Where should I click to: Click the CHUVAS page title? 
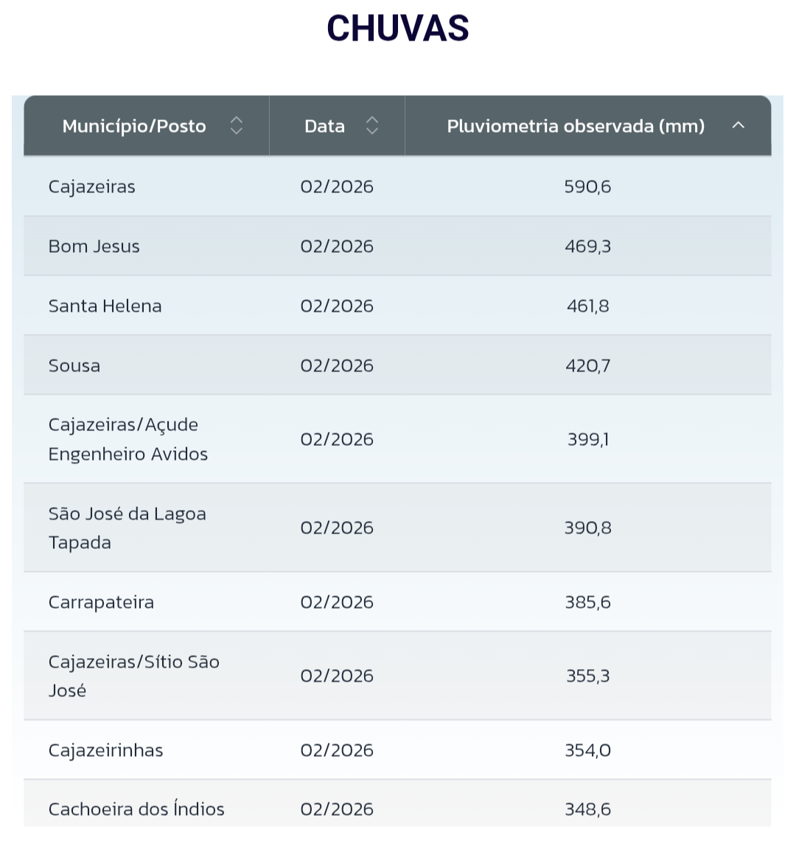coord(398,29)
